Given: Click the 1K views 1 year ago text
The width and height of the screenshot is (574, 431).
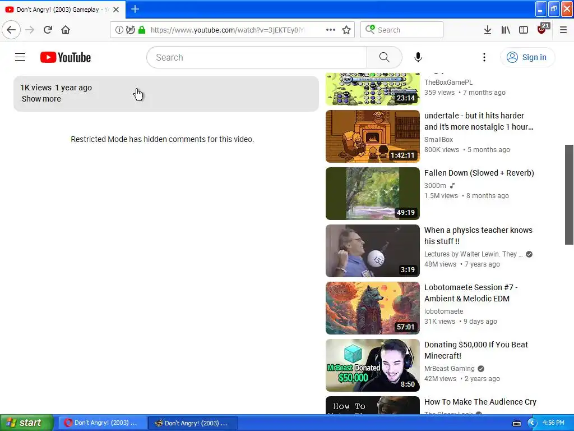Looking at the screenshot, I should tap(56, 88).
